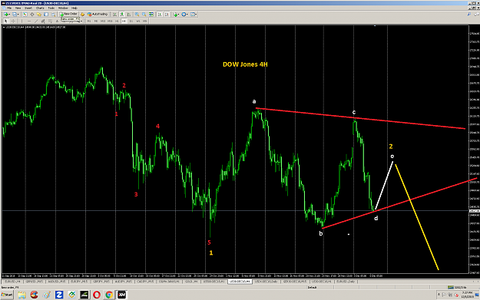Launch MetaEditor from toolbar
This screenshot has width=480, height=300.
82,14
